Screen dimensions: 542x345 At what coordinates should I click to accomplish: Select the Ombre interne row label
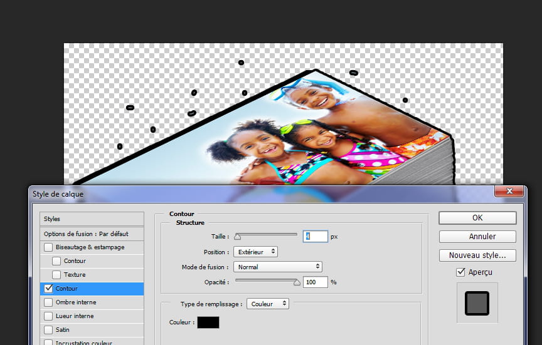(76, 302)
